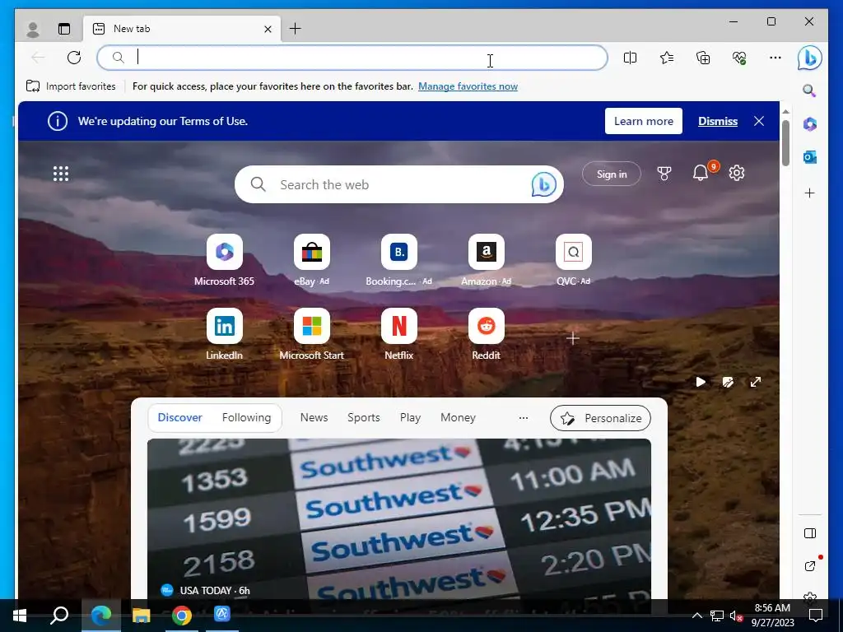Open Windows taskbar search
This screenshot has width=843, height=632.
coord(59,616)
